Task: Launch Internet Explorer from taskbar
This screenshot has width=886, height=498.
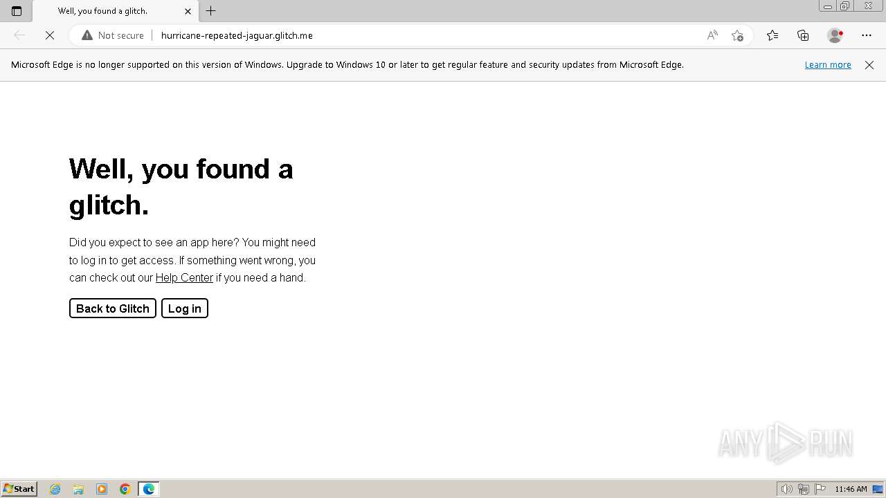Action: coord(55,489)
